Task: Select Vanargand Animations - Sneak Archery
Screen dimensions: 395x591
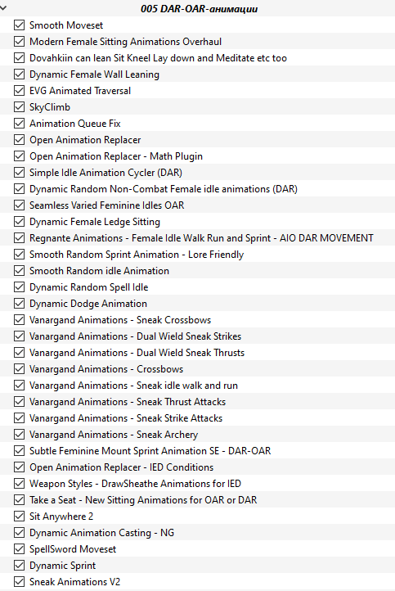Action: pyautogui.click(x=114, y=435)
